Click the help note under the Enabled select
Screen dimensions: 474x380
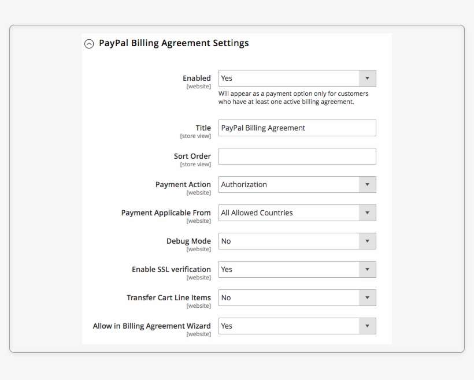pos(294,98)
